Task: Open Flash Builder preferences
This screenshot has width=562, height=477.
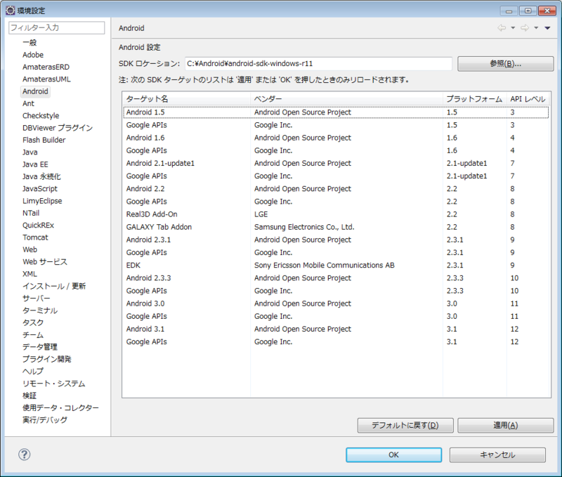Action: click(x=44, y=140)
